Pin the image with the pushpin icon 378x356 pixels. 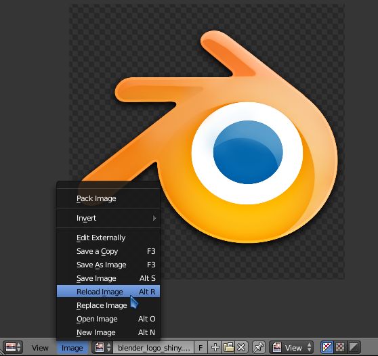(x=259, y=347)
